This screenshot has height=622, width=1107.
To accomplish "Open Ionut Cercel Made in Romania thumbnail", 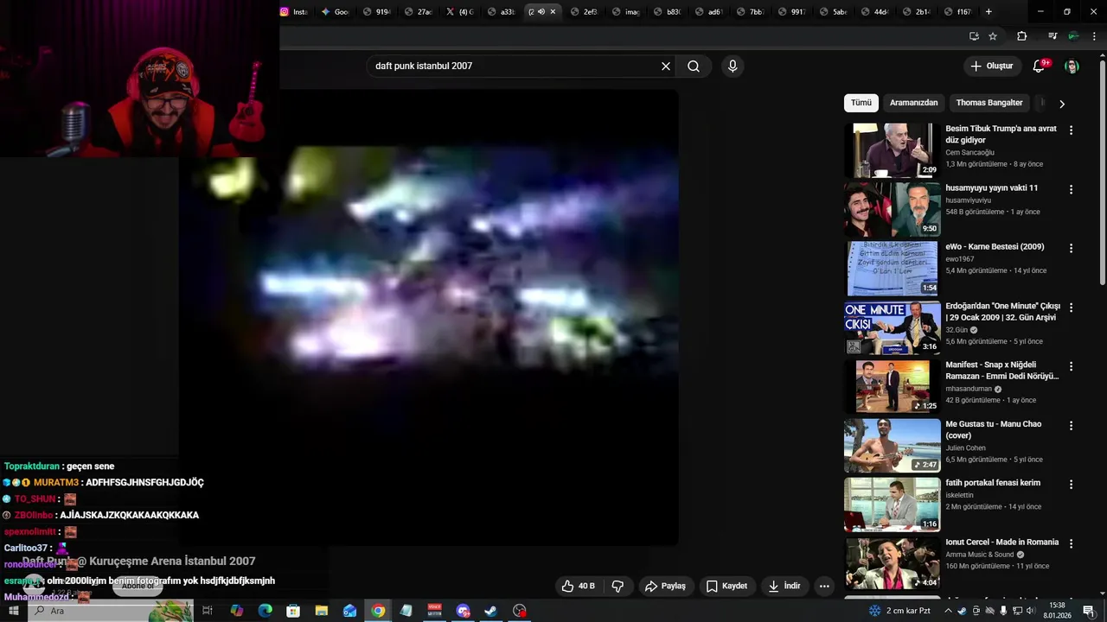I will click(x=892, y=563).
